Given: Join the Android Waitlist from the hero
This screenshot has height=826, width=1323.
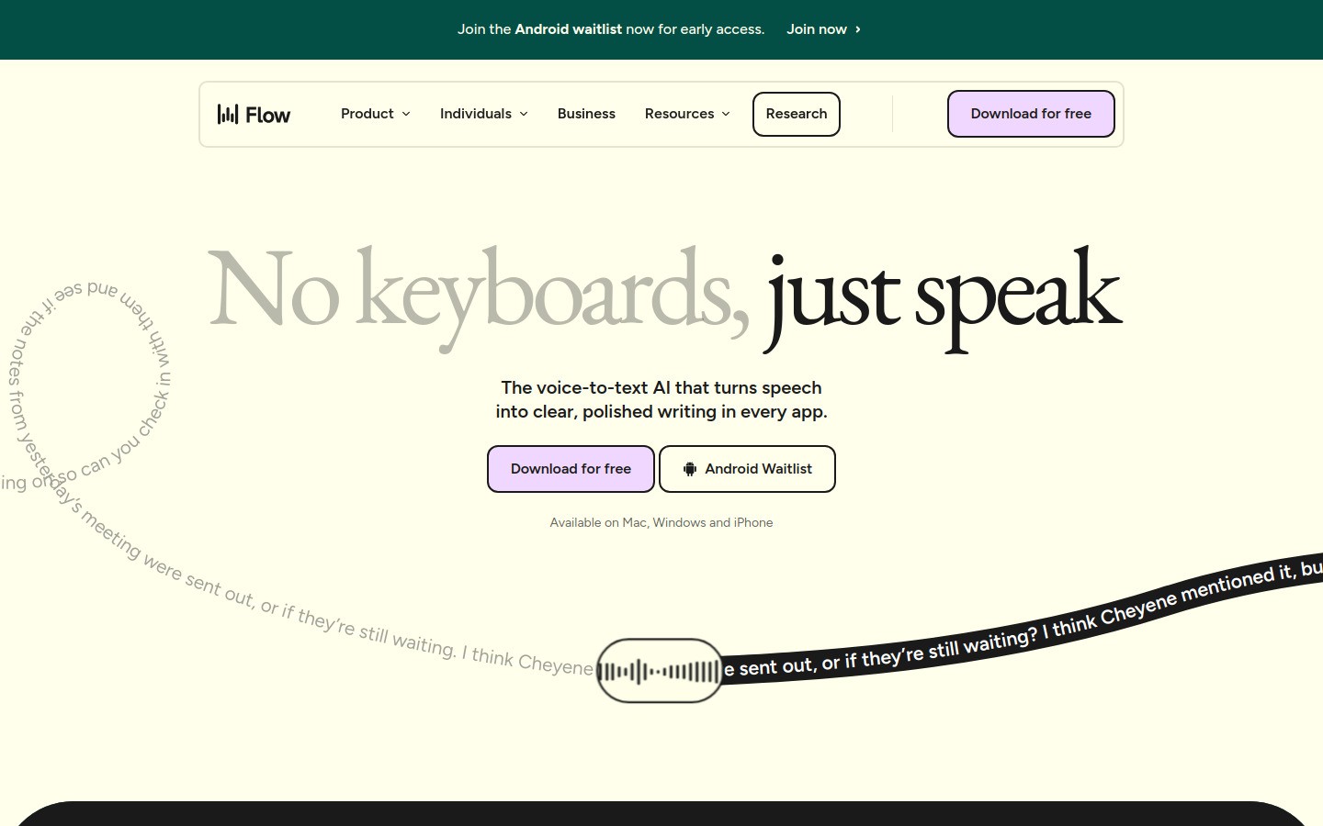Looking at the screenshot, I should click(x=747, y=469).
